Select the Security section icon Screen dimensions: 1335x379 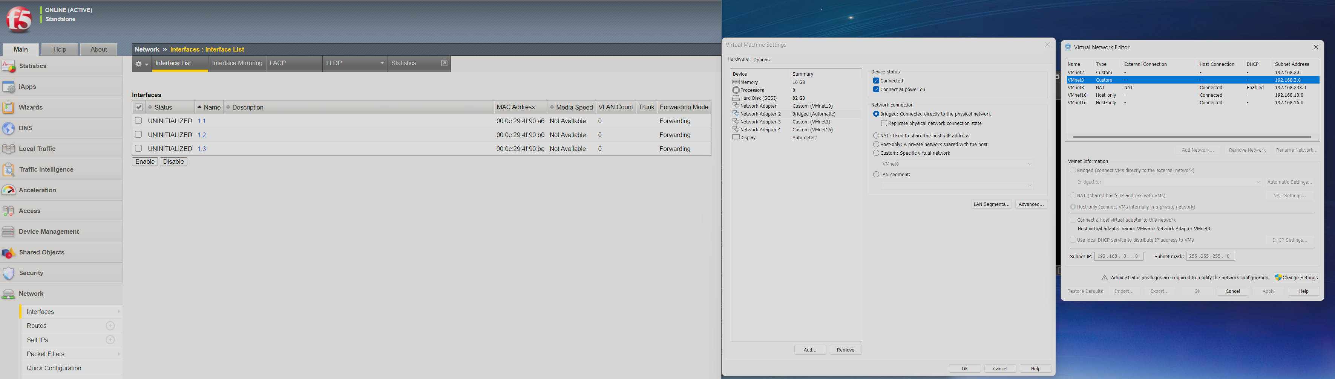[x=9, y=272]
